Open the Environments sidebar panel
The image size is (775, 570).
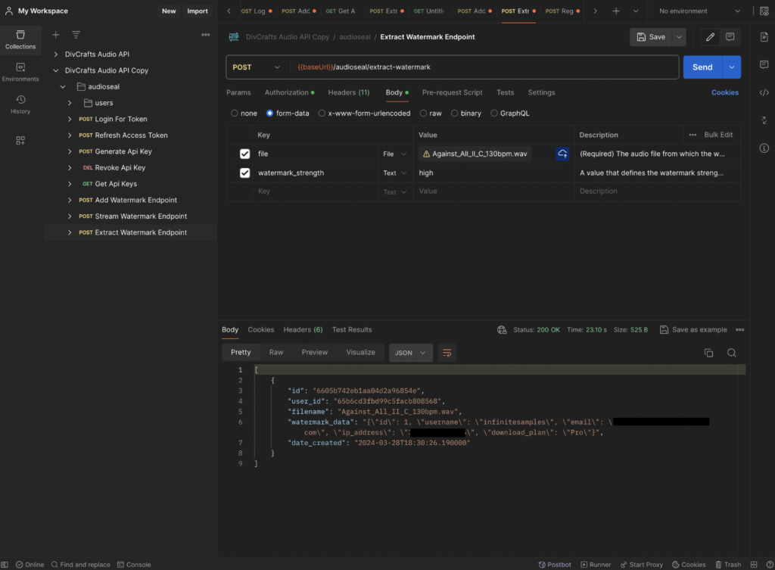[x=20, y=72]
